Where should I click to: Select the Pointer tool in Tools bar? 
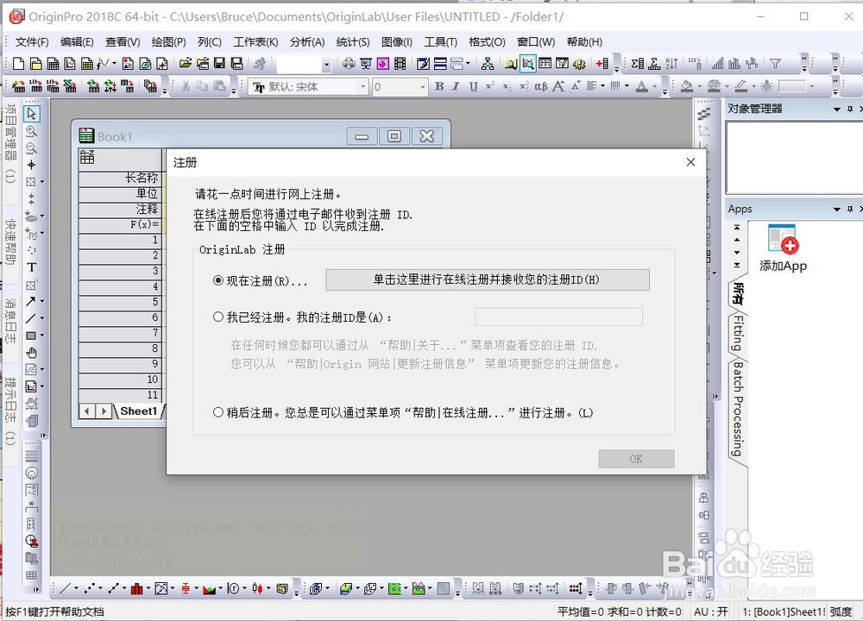(31, 113)
